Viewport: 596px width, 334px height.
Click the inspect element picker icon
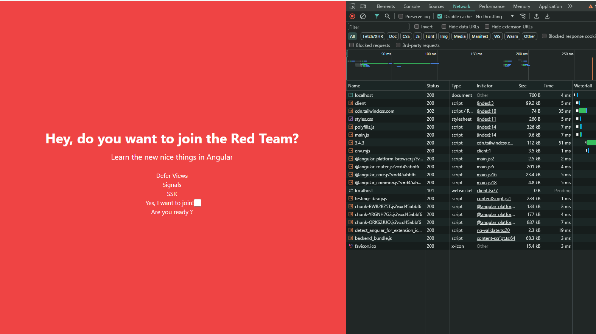pos(352,6)
